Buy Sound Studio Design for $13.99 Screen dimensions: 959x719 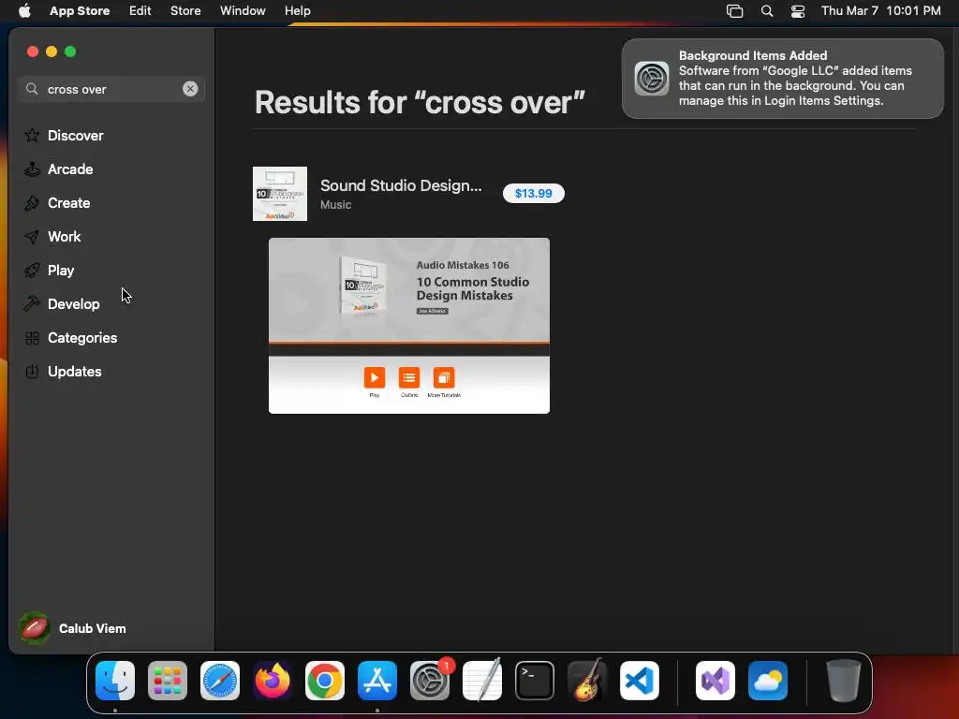point(533,193)
